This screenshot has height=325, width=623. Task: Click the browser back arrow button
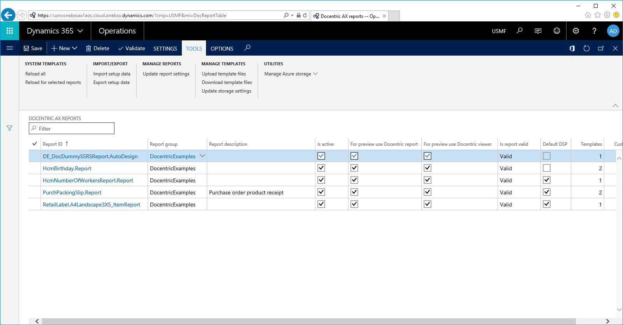click(8, 15)
